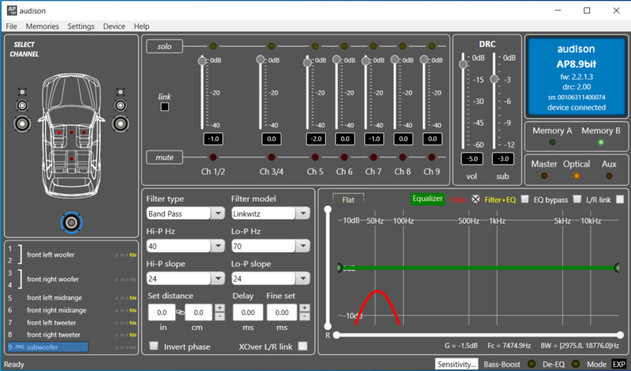Toggle the EXP mode button
This screenshot has height=371, width=631.
coord(619,364)
